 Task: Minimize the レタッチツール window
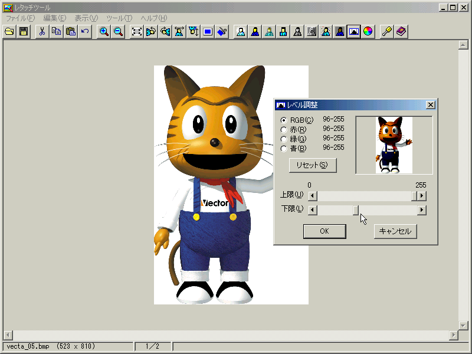click(442, 8)
